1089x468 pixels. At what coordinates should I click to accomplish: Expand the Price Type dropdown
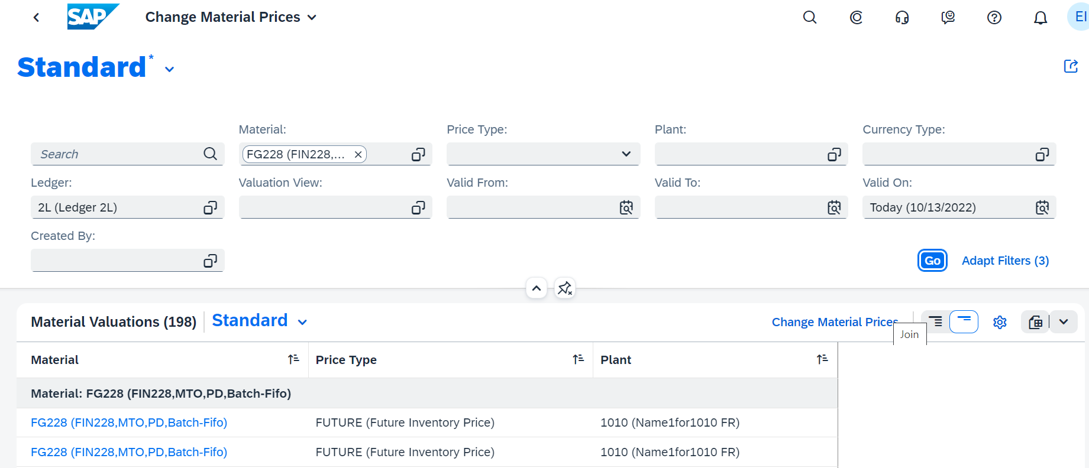(x=626, y=154)
